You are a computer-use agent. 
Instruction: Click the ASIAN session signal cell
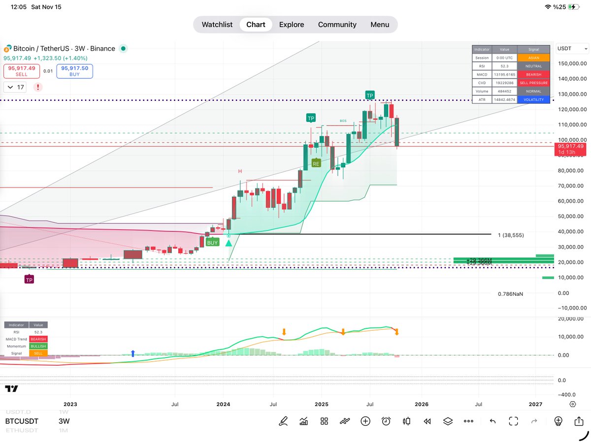click(x=533, y=58)
